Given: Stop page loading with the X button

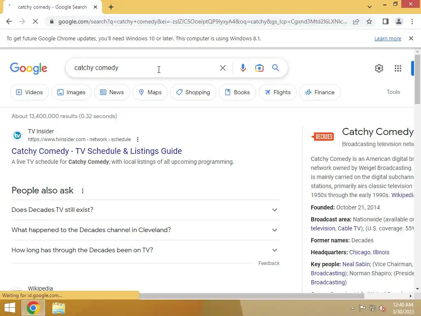Looking at the screenshot, I should 35,21.
